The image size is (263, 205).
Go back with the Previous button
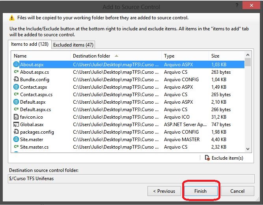(164, 191)
